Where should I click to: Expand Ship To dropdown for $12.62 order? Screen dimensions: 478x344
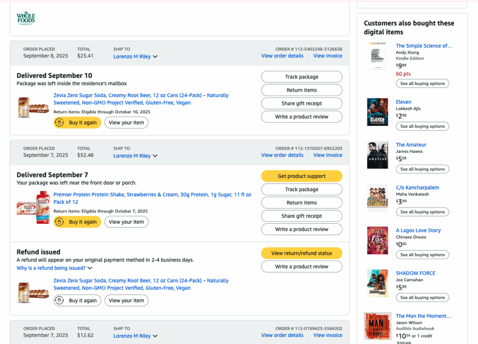pyautogui.click(x=135, y=336)
